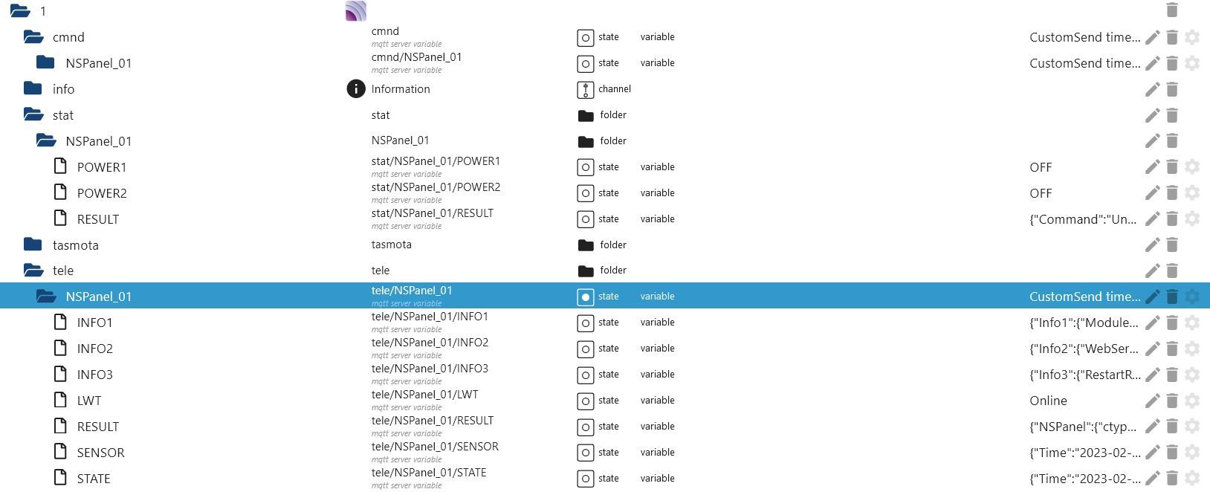This screenshot has width=1210, height=492.
Task: Select POWER1 in the object tree
Action: pos(102,167)
